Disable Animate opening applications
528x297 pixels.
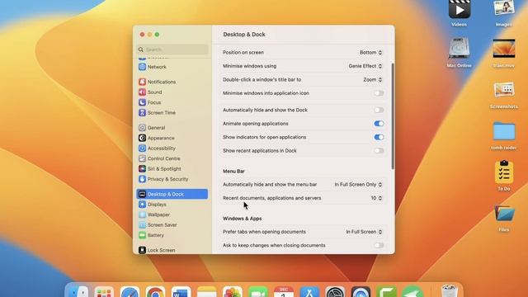(379, 124)
